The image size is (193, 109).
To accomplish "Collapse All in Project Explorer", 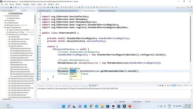I will coord(22,11).
